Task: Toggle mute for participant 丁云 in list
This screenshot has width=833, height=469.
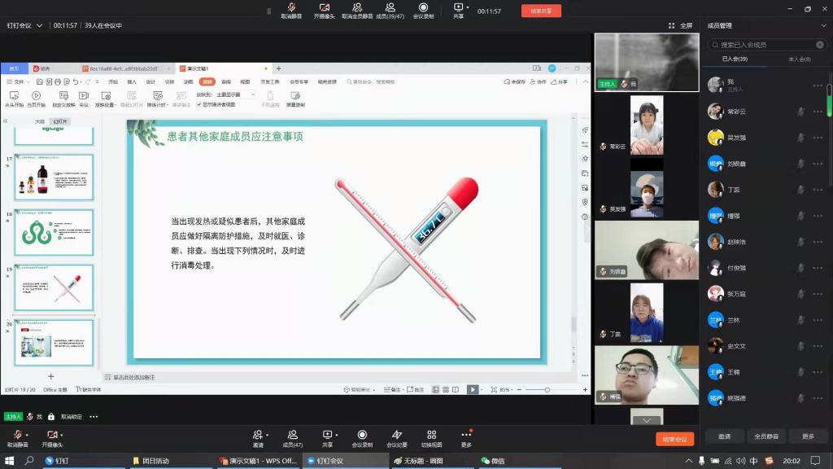Action: coord(801,189)
